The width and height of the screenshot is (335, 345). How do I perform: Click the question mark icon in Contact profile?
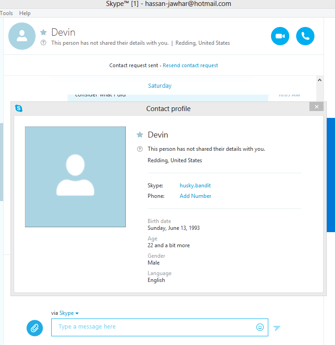[x=140, y=149]
